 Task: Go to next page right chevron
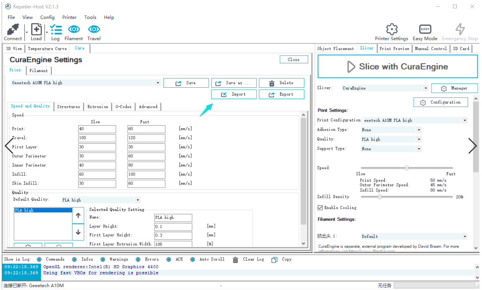pyautogui.click(x=472, y=146)
